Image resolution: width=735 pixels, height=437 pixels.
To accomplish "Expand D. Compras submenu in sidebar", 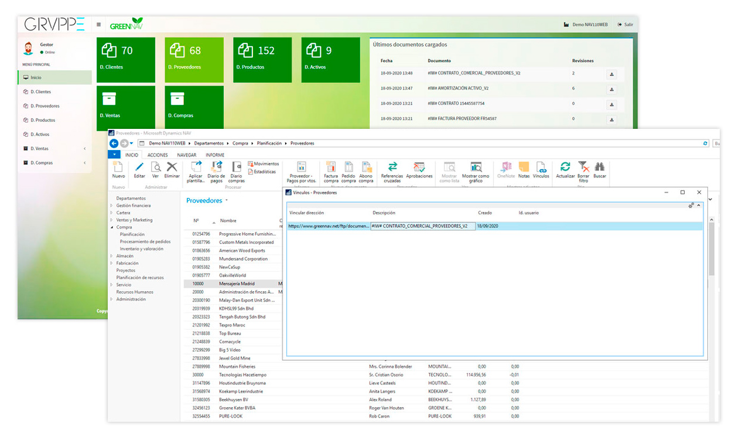I will pyautogui.click(x=54, y=163).
